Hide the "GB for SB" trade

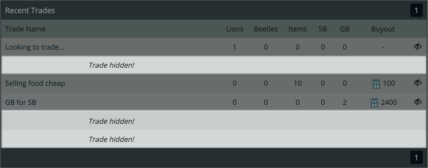coord(418,102)
